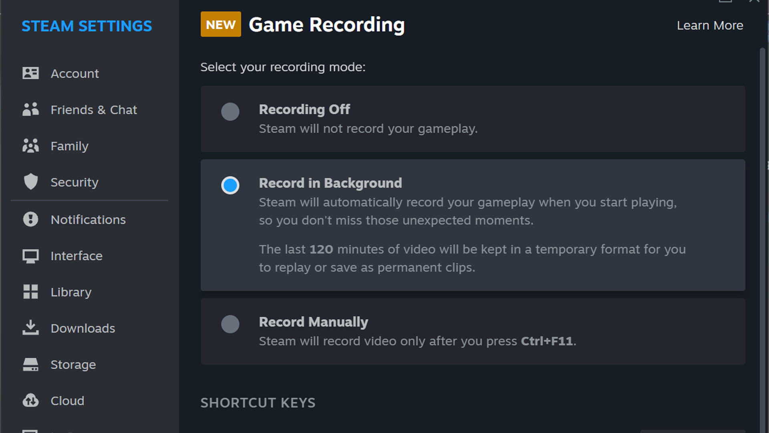769x433 pixels.
Task: Click the Account settings icon
Action: point(30,73)
